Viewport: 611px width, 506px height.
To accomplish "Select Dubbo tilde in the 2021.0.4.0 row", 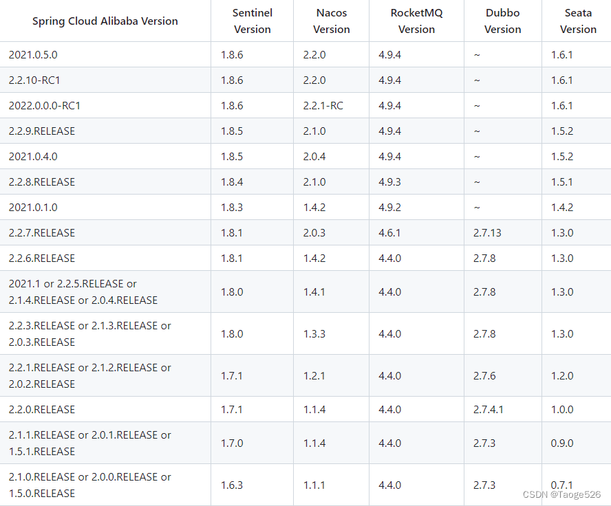I will tap(477, 157).
